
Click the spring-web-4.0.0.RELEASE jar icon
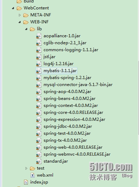coord(39,147)
